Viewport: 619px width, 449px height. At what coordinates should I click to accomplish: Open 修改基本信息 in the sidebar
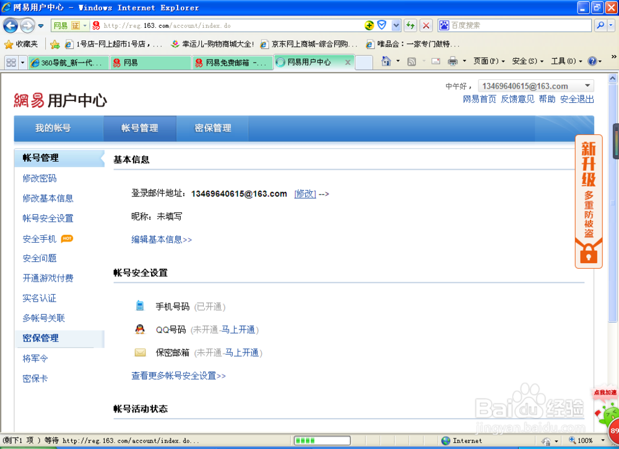point(48,198)
